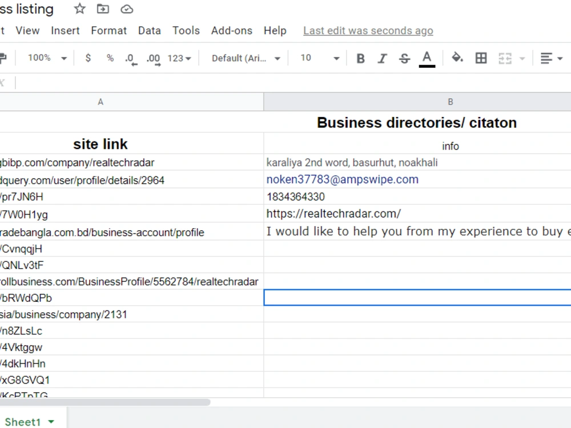Screen dimensions: 571x428
Task: Click the move to folder icon
Action: 103,9
